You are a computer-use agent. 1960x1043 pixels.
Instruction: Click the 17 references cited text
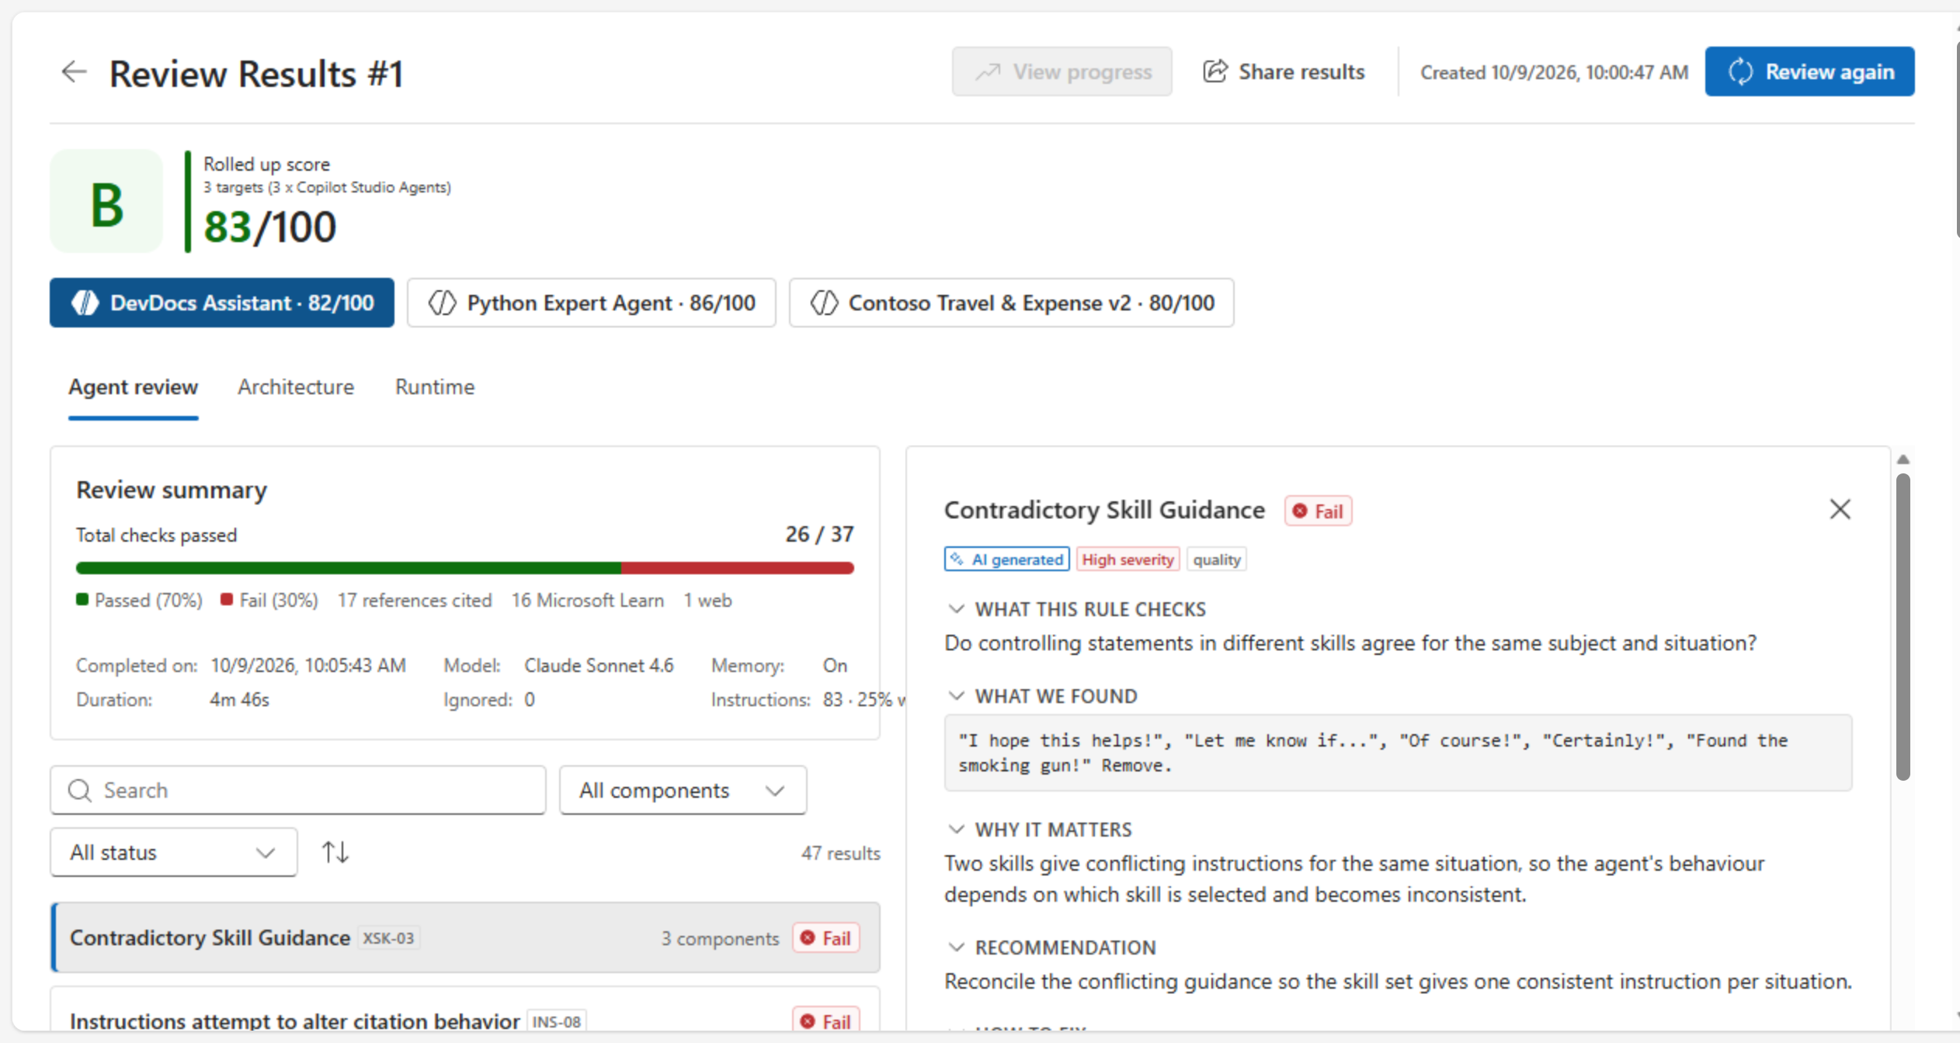click(415, 601)
